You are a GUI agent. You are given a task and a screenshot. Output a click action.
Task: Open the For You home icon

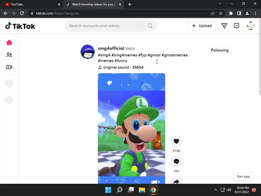coord(9,43)
